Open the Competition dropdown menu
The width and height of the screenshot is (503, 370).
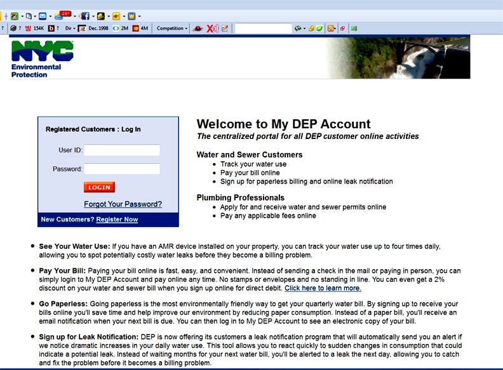pos(172,28)
